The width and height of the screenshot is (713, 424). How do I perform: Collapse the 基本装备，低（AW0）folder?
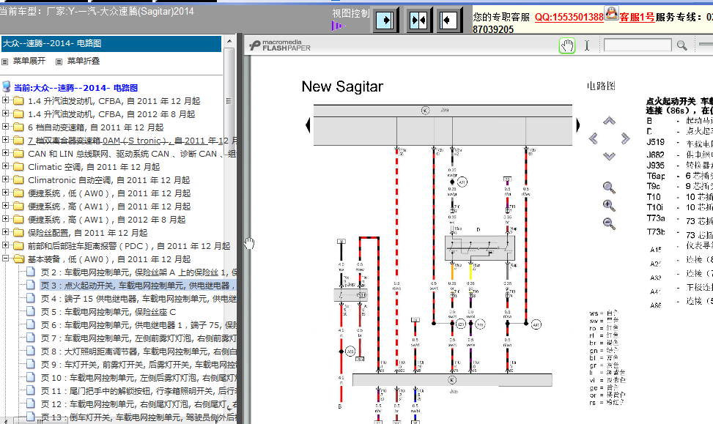[x=5, y=258]
